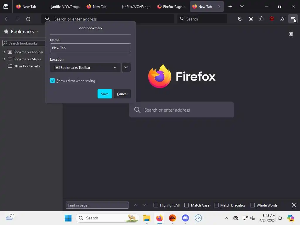This screenshot has height=225, width=300.
Task: Open the Firefox account icon
Action: point(251,19)
